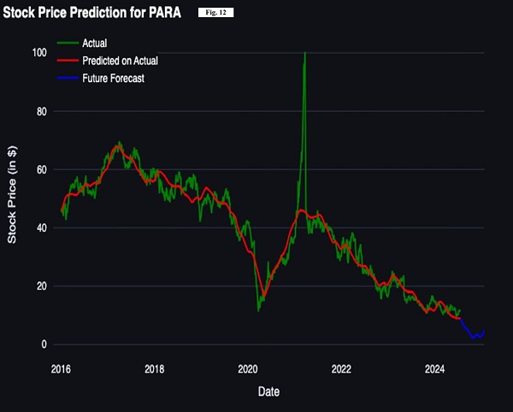
Task: Select the 2024 x-axis tick label
Action: pos(434,369)
